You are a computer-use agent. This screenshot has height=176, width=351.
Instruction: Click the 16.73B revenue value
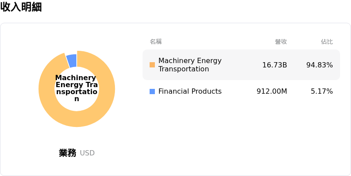click(275, 65)
